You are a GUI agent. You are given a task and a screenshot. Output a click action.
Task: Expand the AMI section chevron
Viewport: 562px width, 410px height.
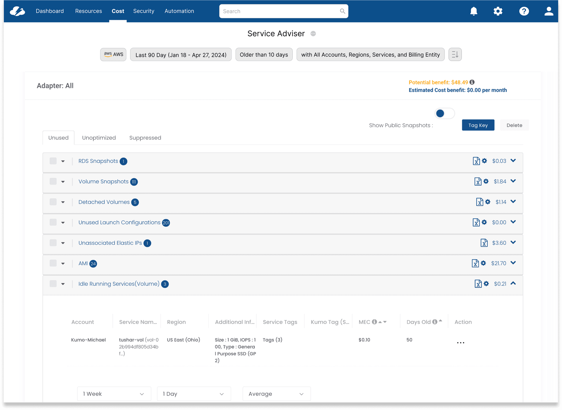click(513, 263)
